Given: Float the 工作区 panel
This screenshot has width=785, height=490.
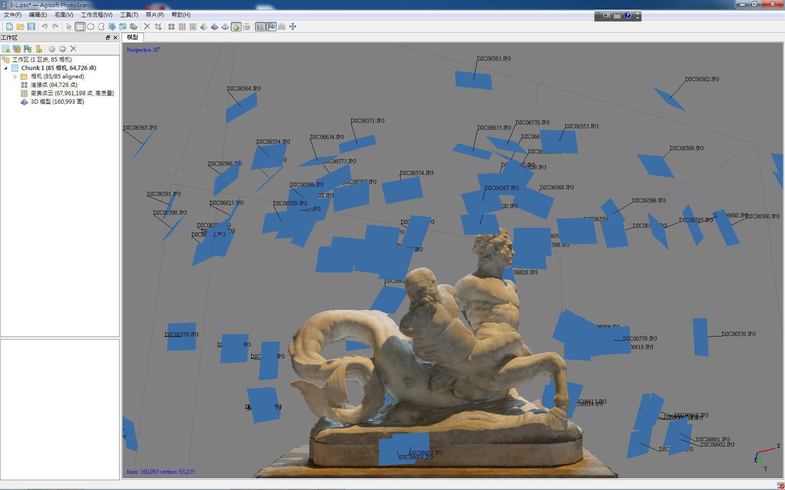Looking at the screenshot, I should pyautogui.click(x=108, y=38).
